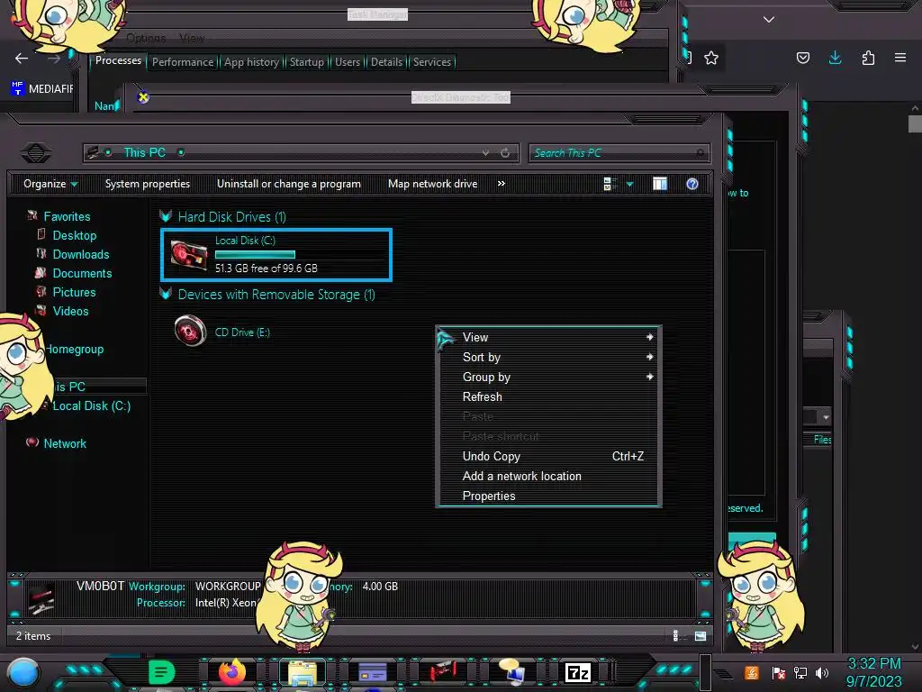Open the red graphics card taskbar icon

(x=443, y=672)
